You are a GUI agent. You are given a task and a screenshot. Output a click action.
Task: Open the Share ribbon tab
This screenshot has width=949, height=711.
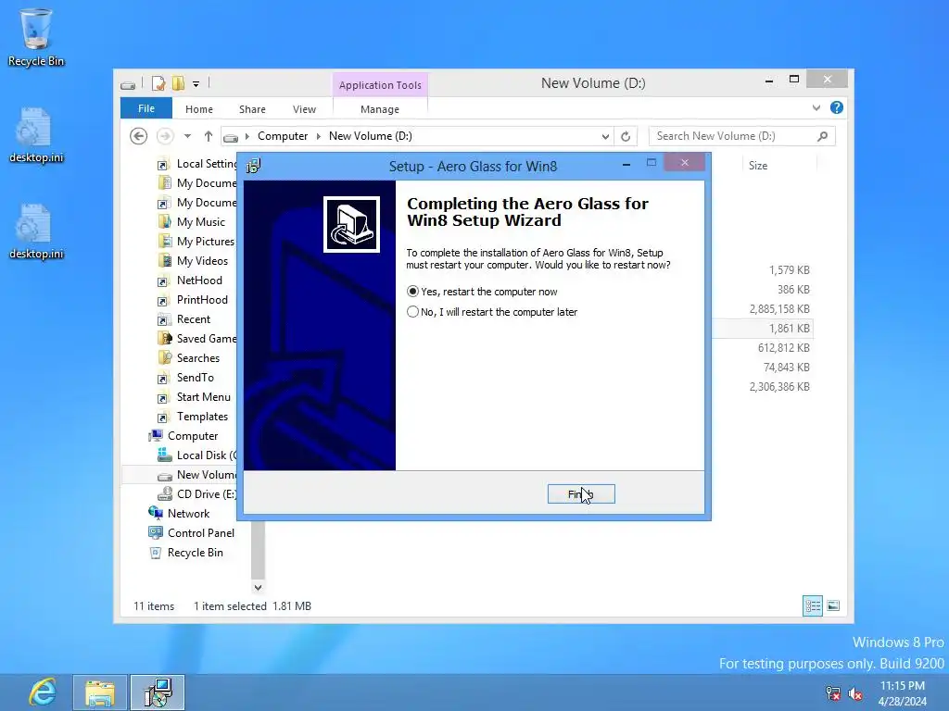(x=252, y=109)
